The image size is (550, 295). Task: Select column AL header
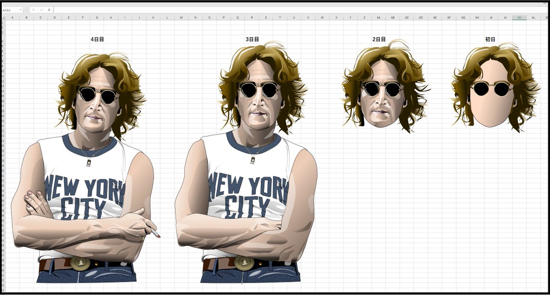pos(533,18)
